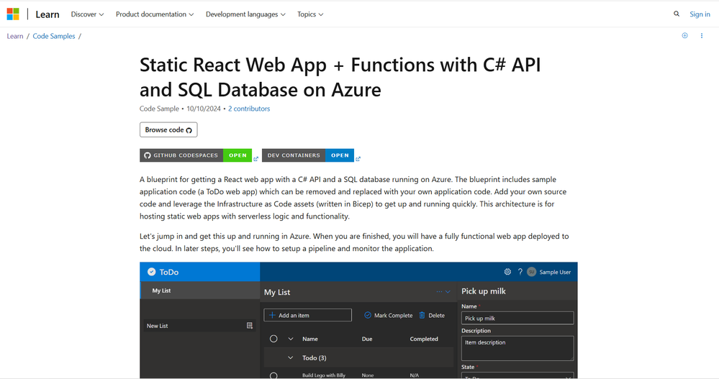Open the State dropdown in item panel
Viewport: 719px width, 379px height.
pos(517,375)
